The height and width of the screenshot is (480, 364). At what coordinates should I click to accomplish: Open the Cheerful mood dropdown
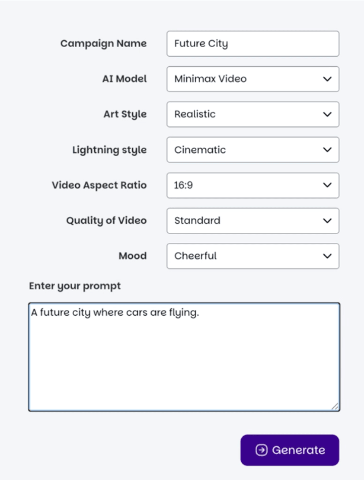click(x=253, y=256)
